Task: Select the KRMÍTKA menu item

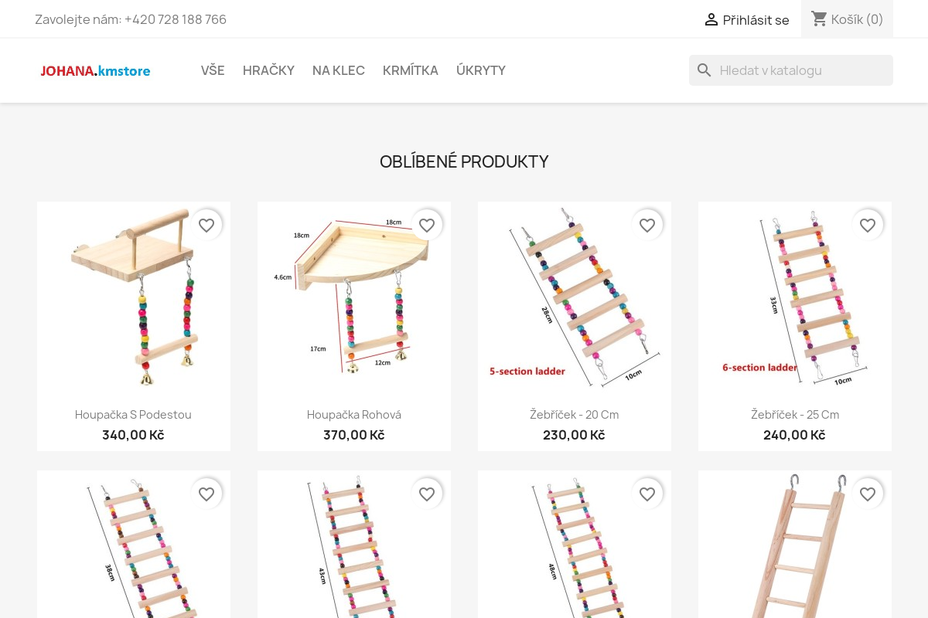Action: click(x=411, y=70)
